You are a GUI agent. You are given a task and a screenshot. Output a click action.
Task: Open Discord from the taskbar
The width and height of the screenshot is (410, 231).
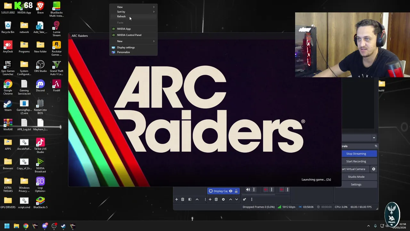45,226
